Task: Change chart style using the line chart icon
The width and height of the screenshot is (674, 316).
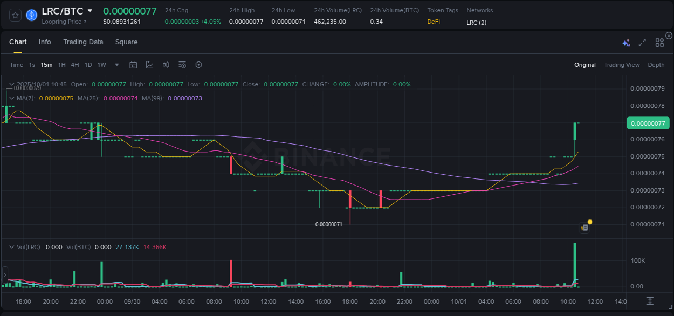Action: tap(149, 64)
